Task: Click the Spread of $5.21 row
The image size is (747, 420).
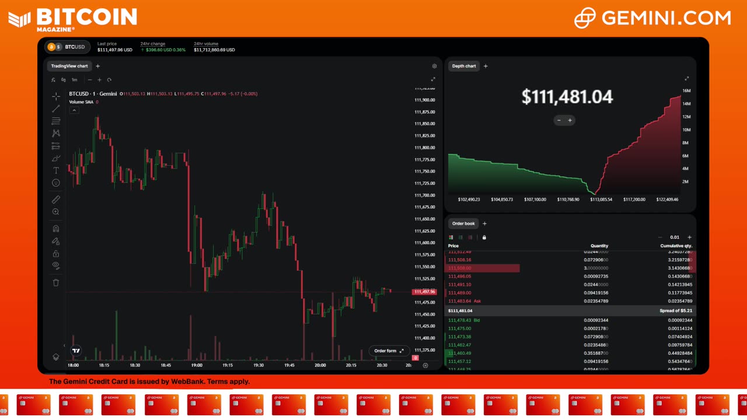Action: [570, 311]
